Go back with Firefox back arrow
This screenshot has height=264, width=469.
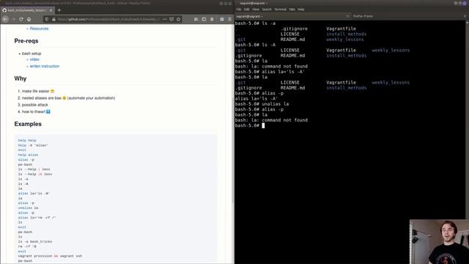tap(5, 19)
